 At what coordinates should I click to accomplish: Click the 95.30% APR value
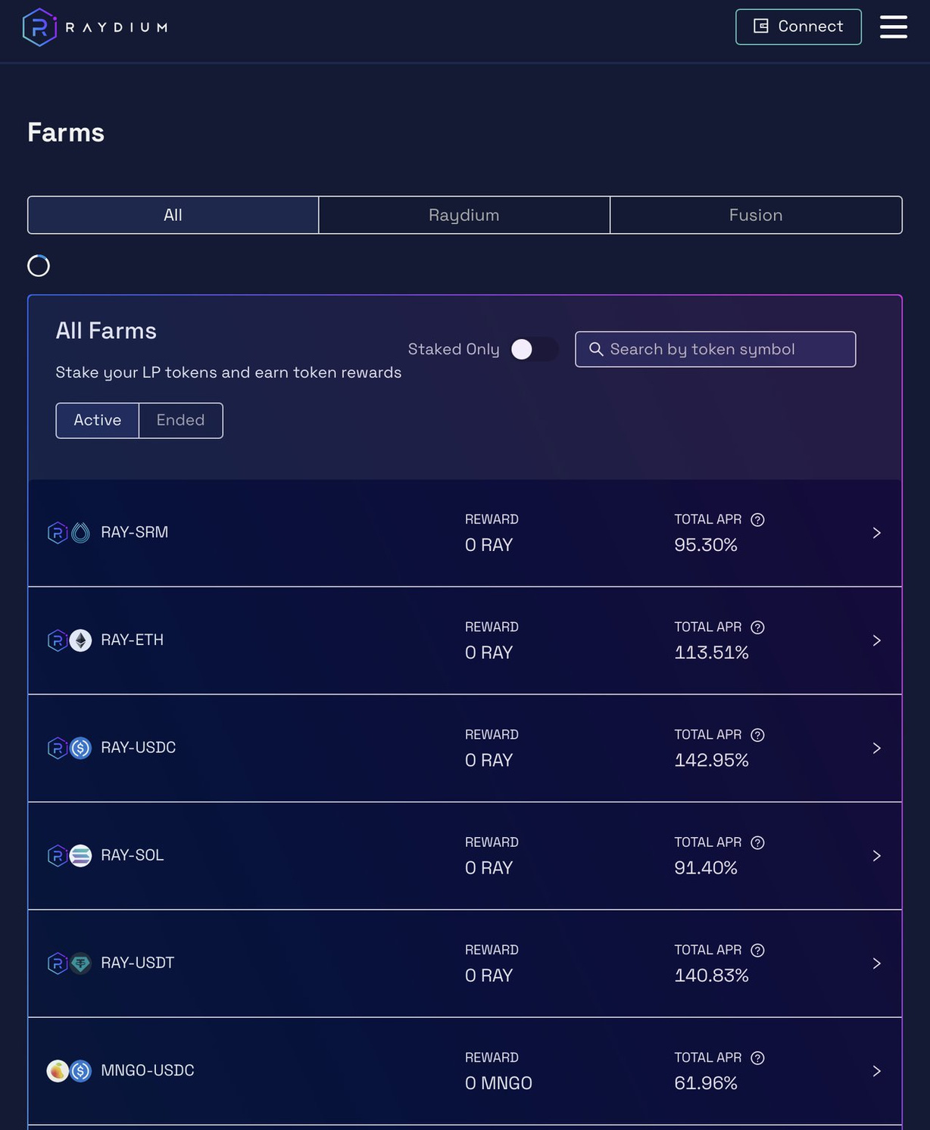pyautogui.click(x=706, y=545)
